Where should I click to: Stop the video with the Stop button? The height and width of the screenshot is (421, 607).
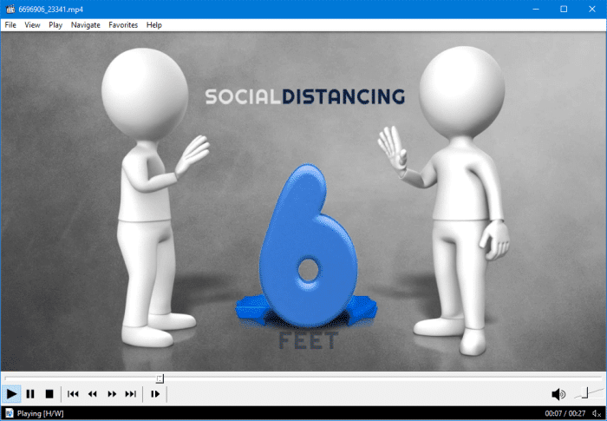(49, 394)
